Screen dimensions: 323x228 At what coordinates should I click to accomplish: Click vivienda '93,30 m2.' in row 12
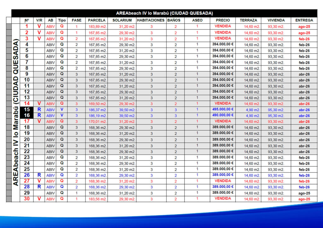point(276,92)
